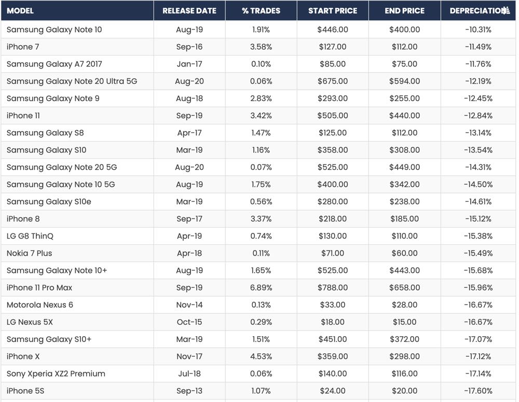Click the Nokia 7 Plus model cell

click(30, 253)
